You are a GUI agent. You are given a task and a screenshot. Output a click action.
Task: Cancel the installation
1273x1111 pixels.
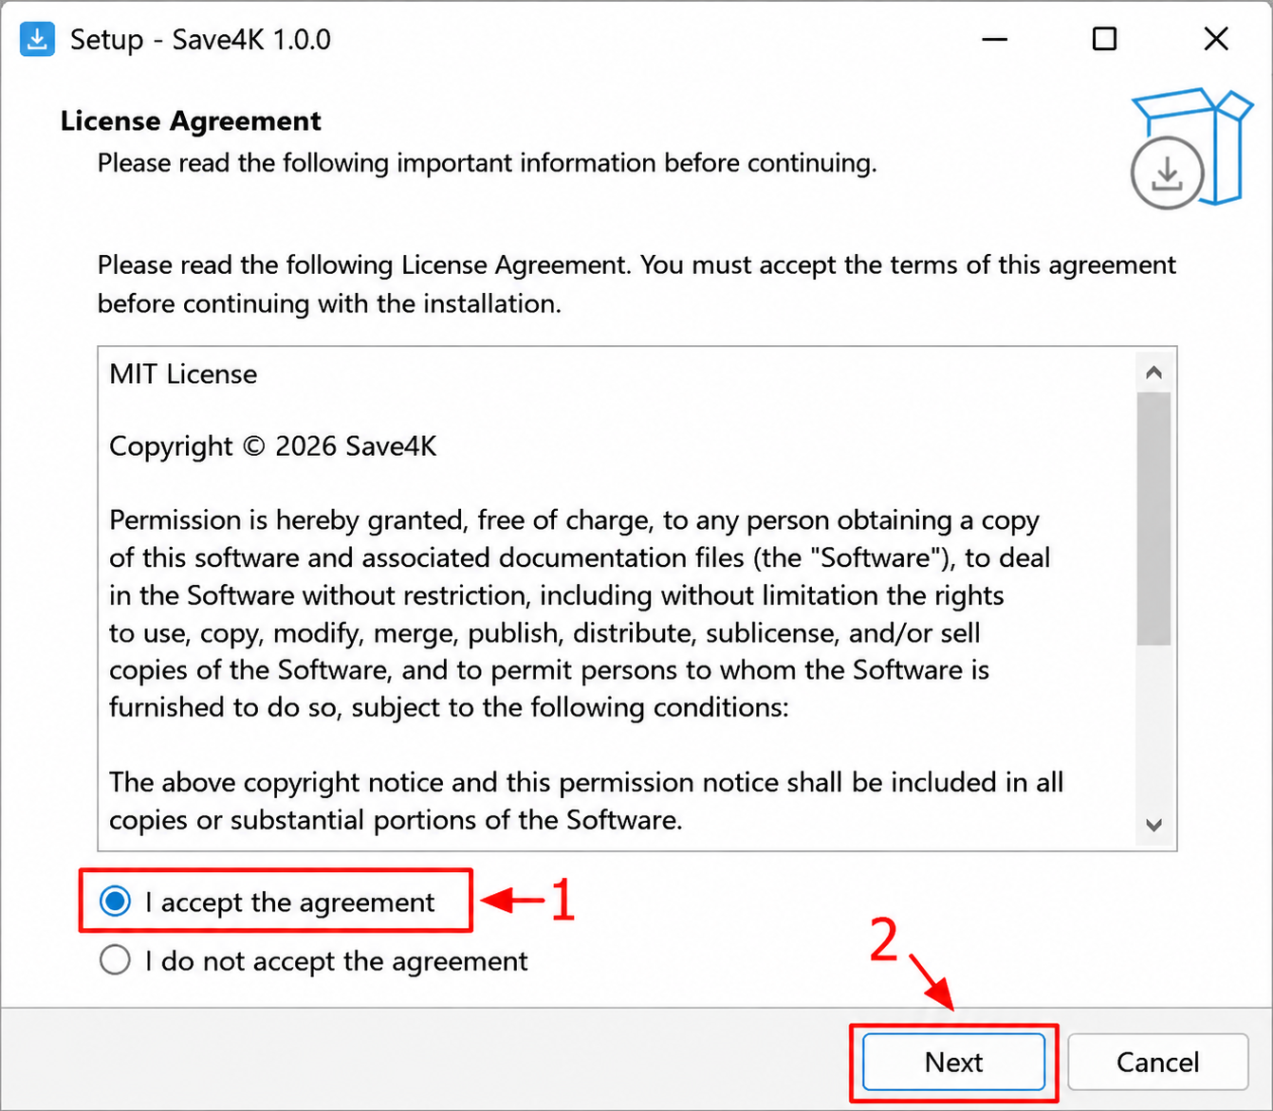tap(1157, 1062)
